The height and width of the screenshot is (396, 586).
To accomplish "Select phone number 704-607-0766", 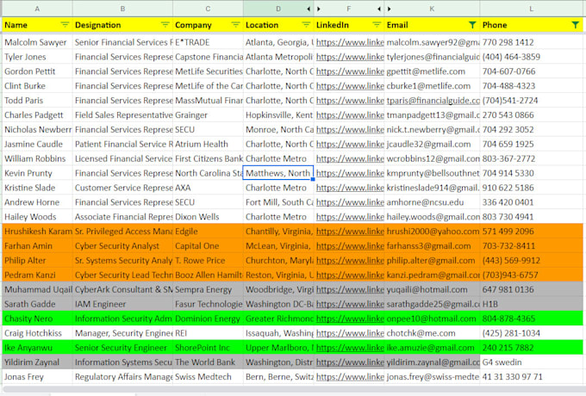I will [532, 71].
